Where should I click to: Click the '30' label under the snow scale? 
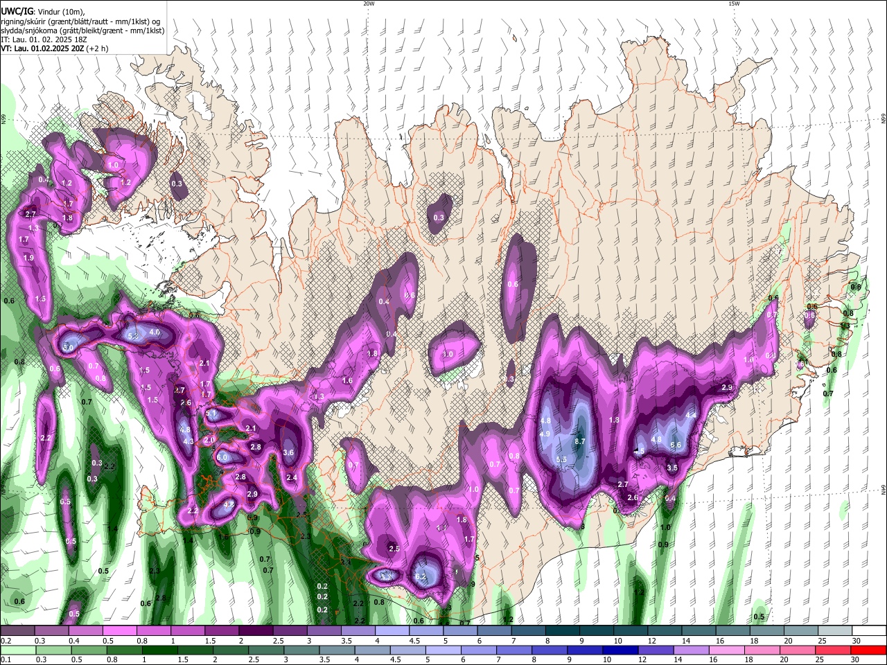(857, 641)
